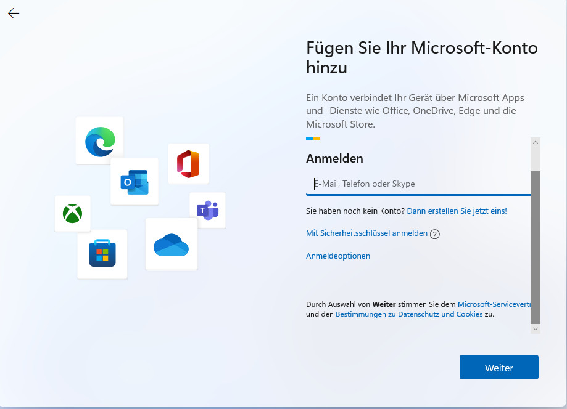Click the Microsoft Edge icon

pos(100,140)
